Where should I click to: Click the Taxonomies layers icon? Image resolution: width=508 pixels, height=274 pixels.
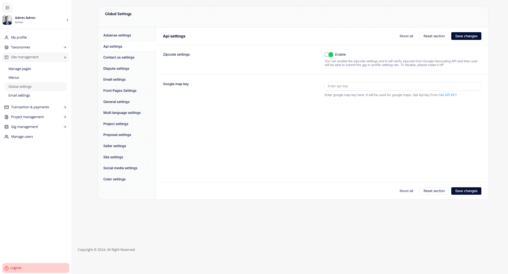7,47
